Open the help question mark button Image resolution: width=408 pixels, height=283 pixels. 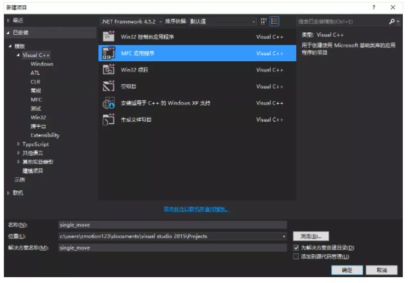tap(374, 7)
